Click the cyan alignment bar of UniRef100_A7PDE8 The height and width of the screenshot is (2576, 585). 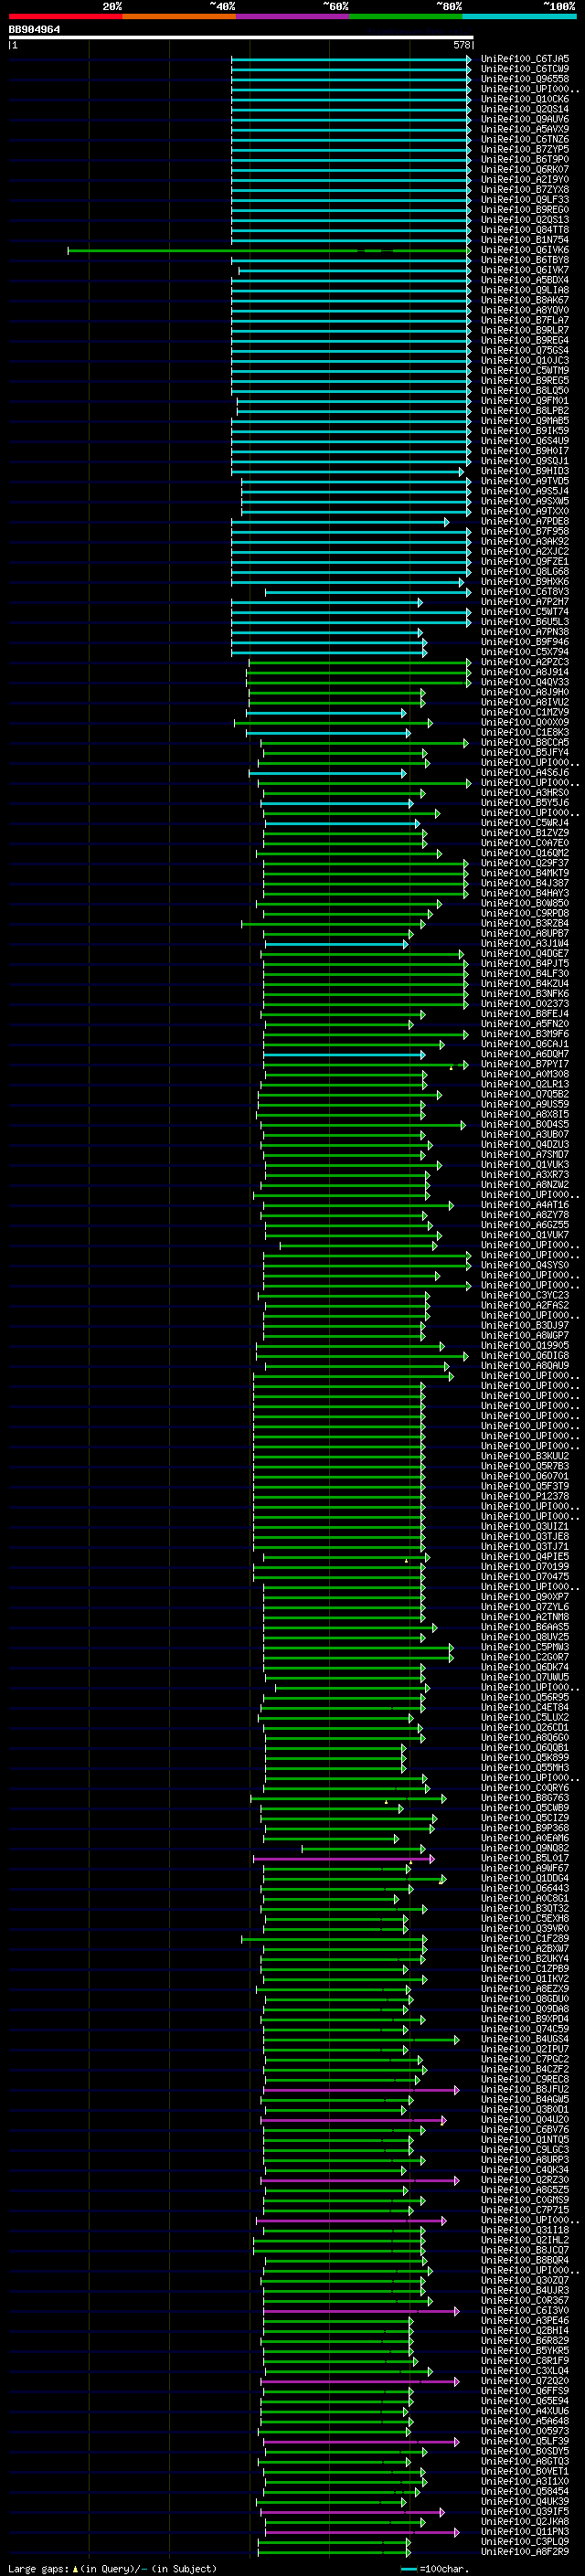point(340,522)
